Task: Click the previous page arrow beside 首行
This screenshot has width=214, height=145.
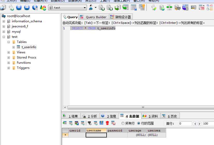Action: point(195,124)
